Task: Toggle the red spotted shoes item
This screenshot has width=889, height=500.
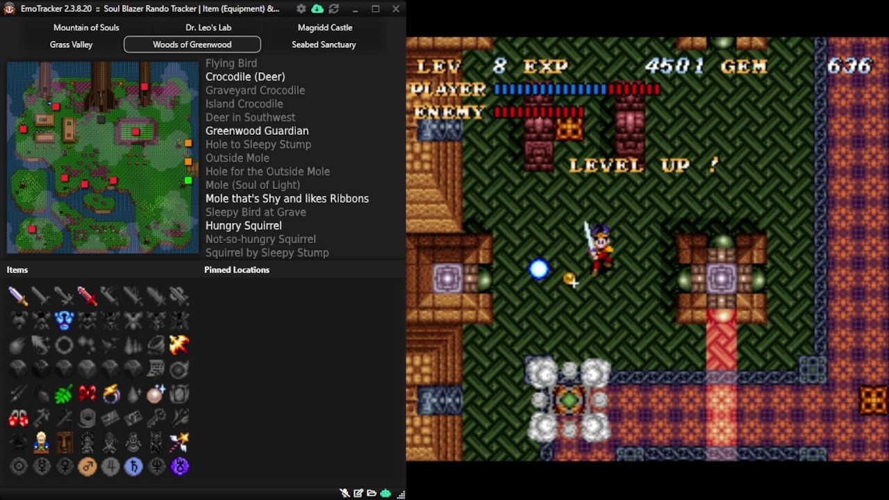Action: coord(18,418)
